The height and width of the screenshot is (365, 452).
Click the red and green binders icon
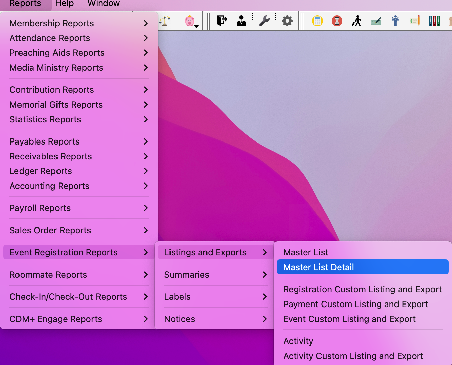coord(434,21)
